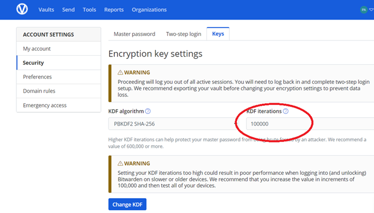Open the profile avatar account menu

coord(364,10)
